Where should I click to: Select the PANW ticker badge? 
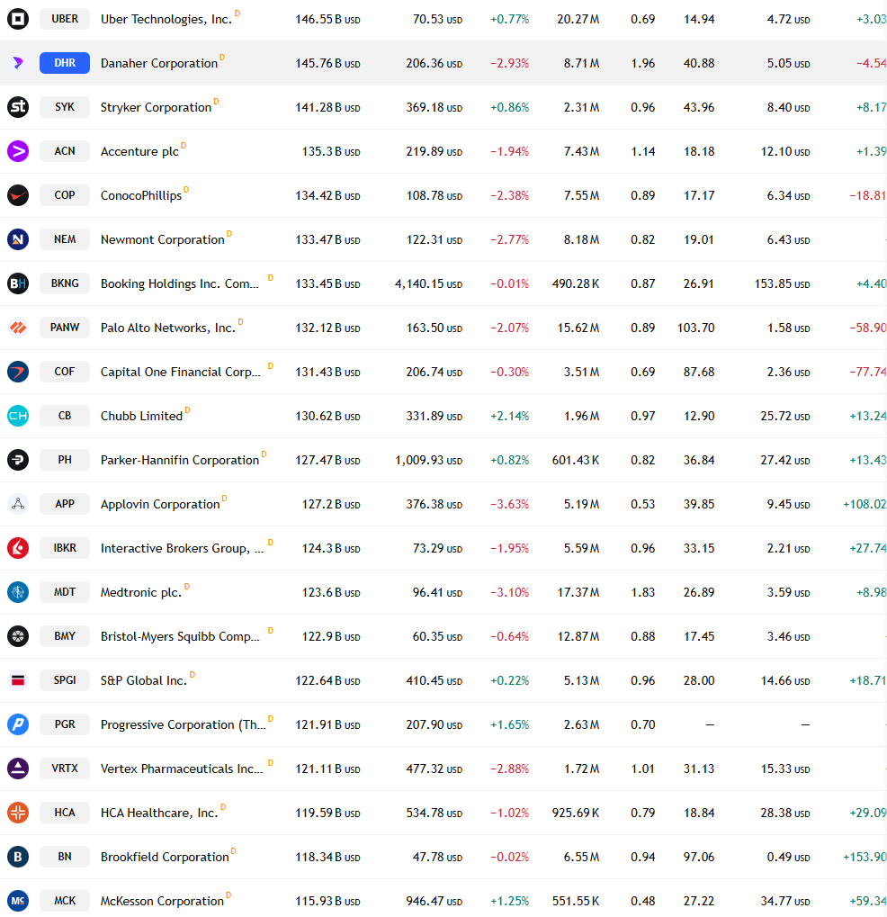[x=65, y=328]
